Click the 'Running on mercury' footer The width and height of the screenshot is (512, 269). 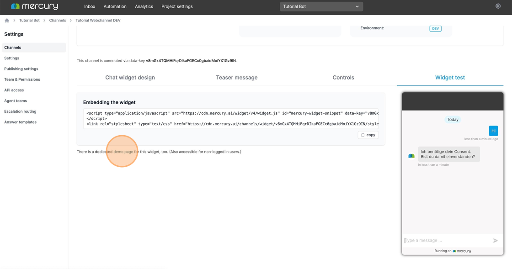pyautogui.click(x=453, y=251)
